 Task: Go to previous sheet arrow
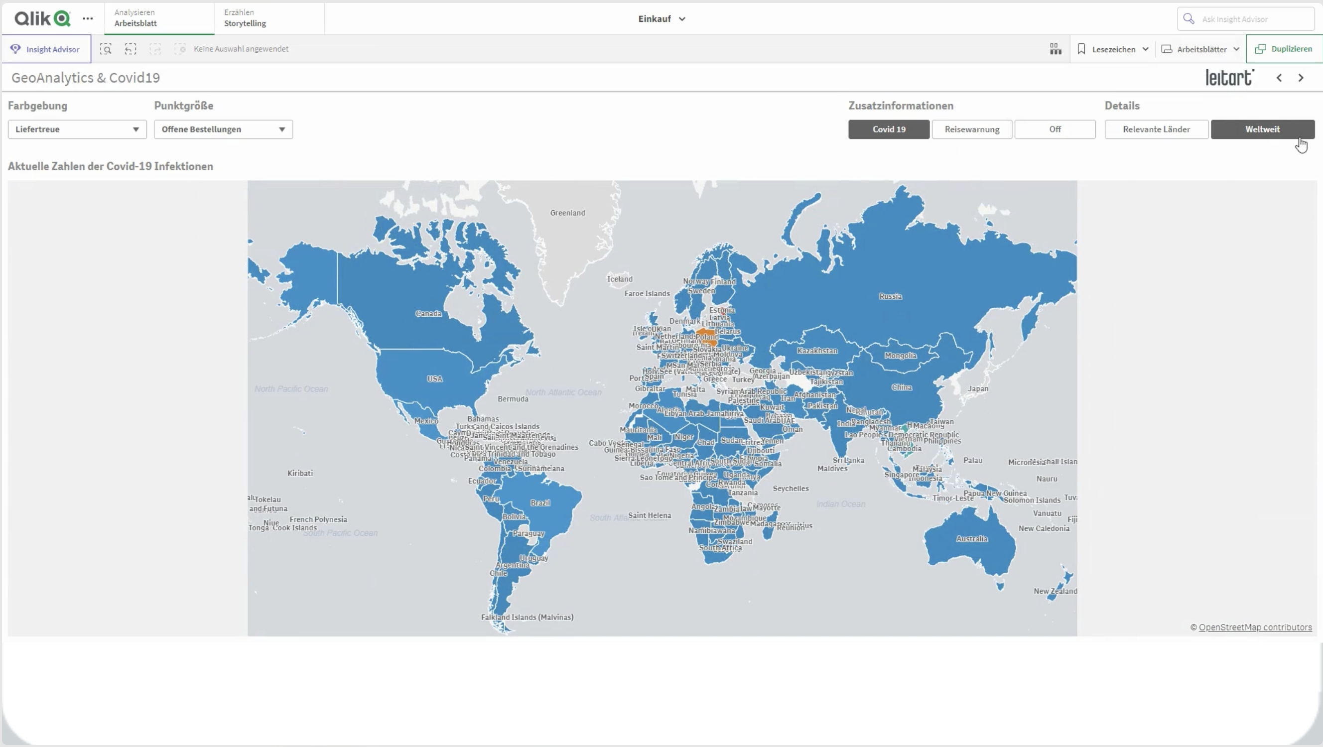pos(1279,78)
